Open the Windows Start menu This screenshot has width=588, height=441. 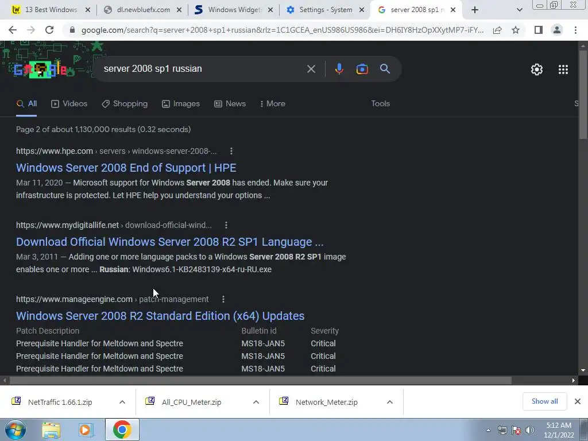16,430
